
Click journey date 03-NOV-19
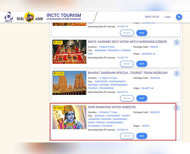(x=123, y=130)
